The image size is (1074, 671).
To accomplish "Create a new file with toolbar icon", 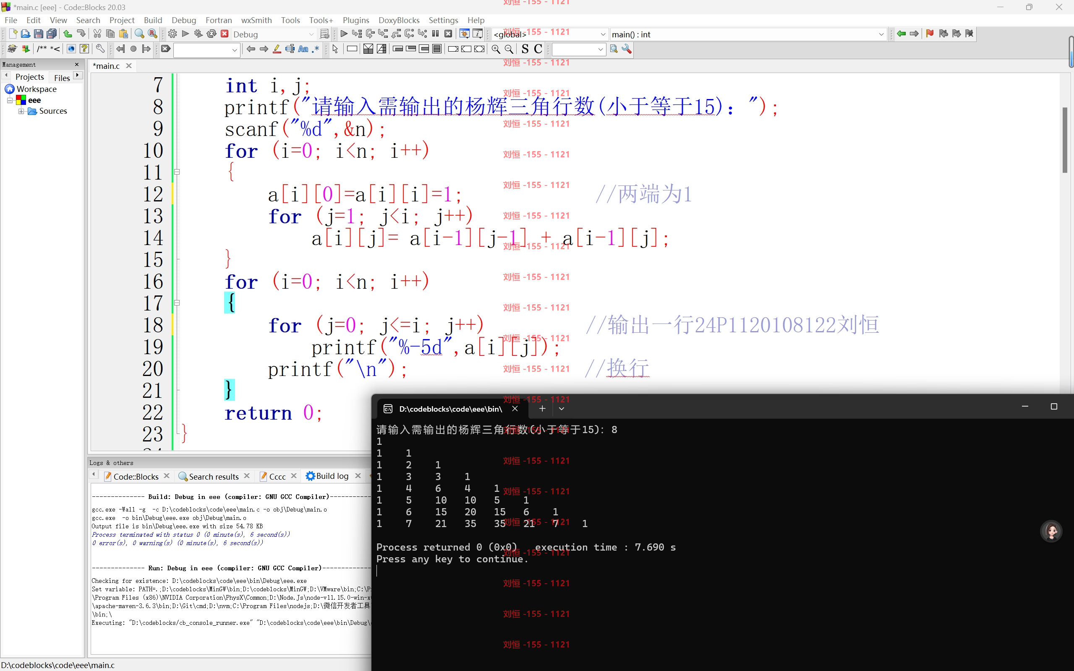I will (13, 34).
